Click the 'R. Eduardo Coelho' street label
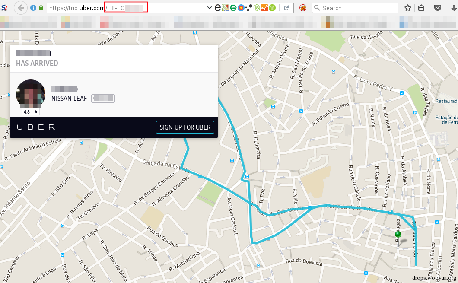 330,114
